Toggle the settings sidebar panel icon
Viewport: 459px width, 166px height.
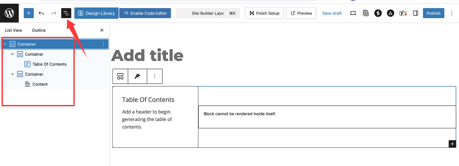click(415, 13)
